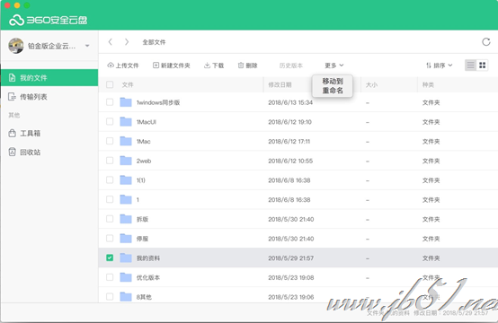Image resolution: width=498 pixels, height=323 pixels.
Task: Uncheck the box for 我的资料
Action: (110, 258)
